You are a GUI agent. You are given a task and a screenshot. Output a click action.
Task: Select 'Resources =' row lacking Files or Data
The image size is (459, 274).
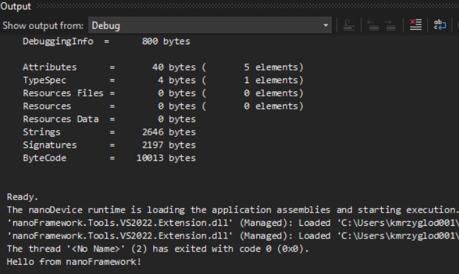163,106
